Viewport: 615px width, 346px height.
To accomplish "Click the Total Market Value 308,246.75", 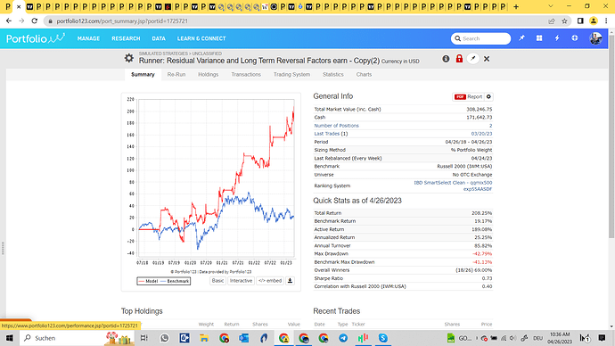I will pyautogui.click(x=479, y=109).
